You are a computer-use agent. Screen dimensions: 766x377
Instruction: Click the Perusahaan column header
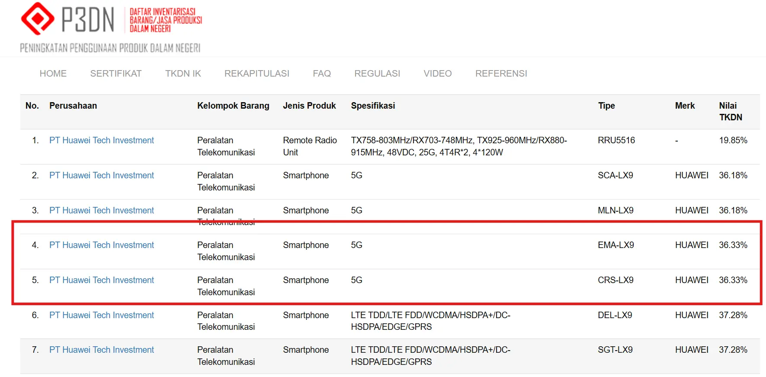[73, 106]
